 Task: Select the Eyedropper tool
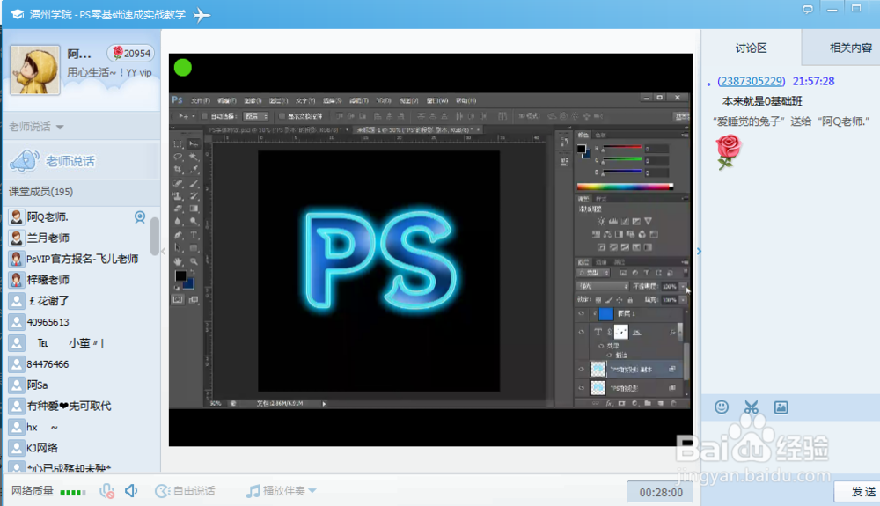[x=194, y=170]
